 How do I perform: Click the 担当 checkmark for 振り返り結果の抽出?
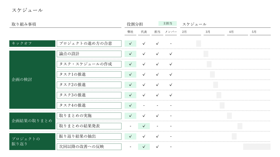(x=157, y=137)
